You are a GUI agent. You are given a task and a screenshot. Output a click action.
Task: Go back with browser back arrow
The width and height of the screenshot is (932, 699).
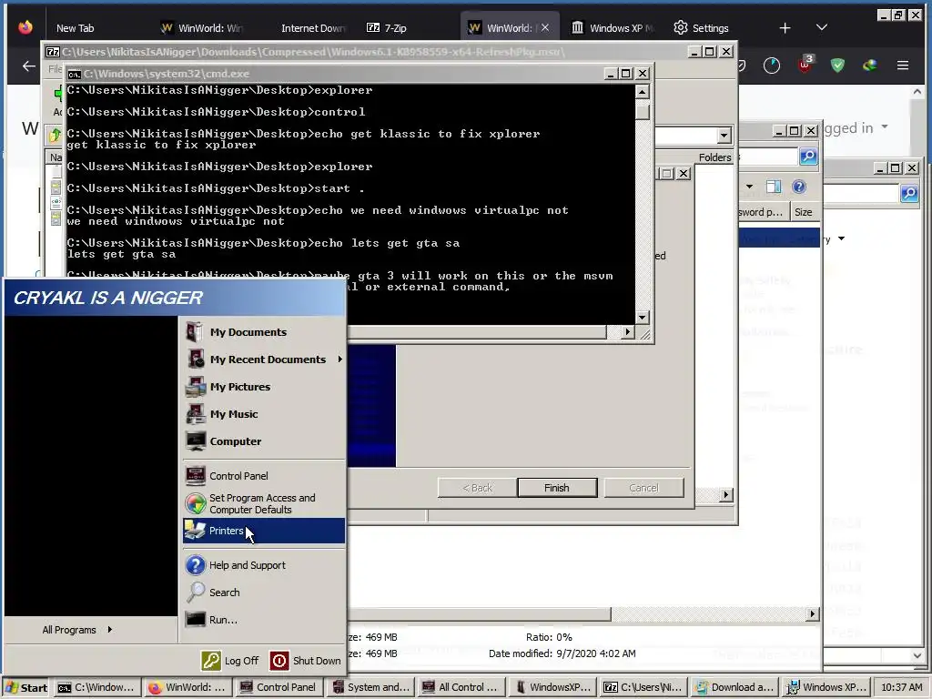(x=29, y=66)
